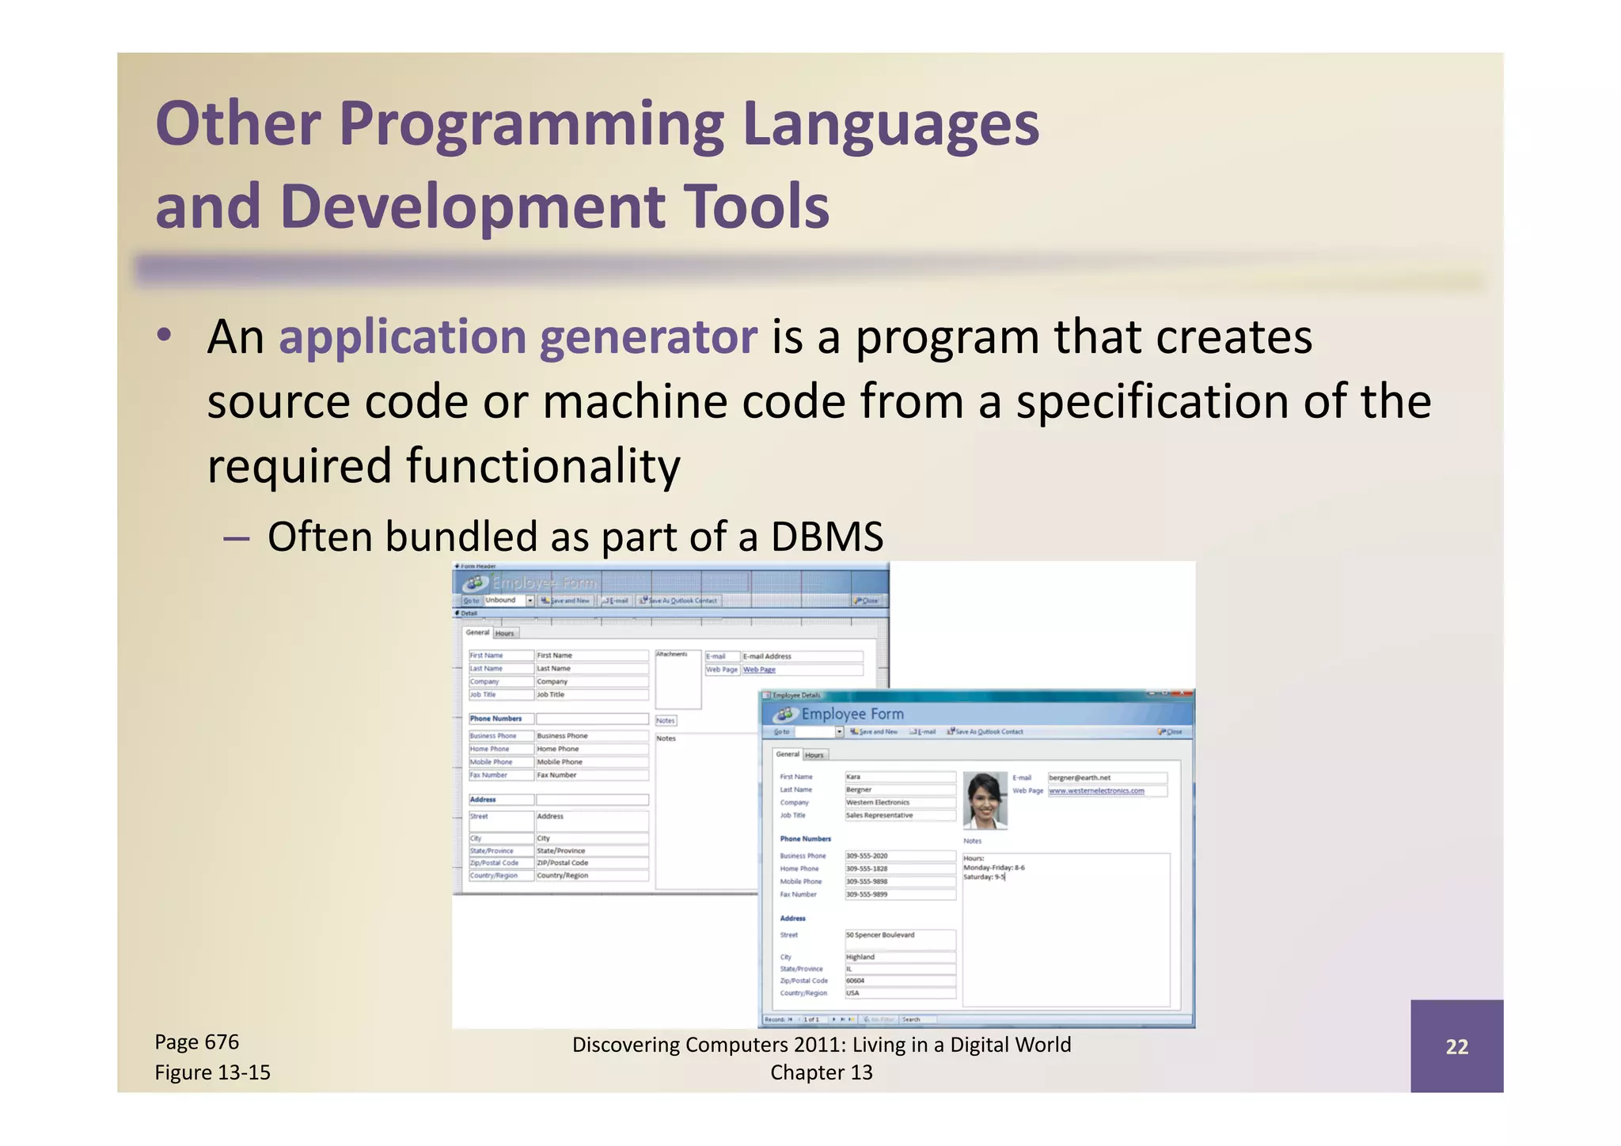
Task: Click the State/Province field containing IL
Action: (x=900, y=969)
